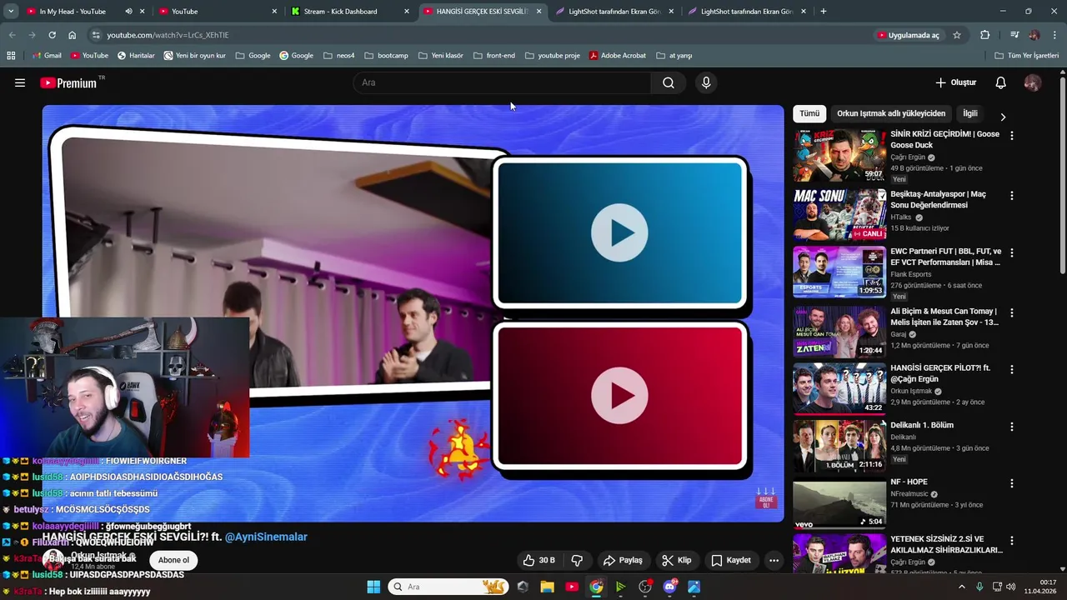Bookmark this page with the star
Viewport: 1067px width, 600px height.
pos(957,35)
